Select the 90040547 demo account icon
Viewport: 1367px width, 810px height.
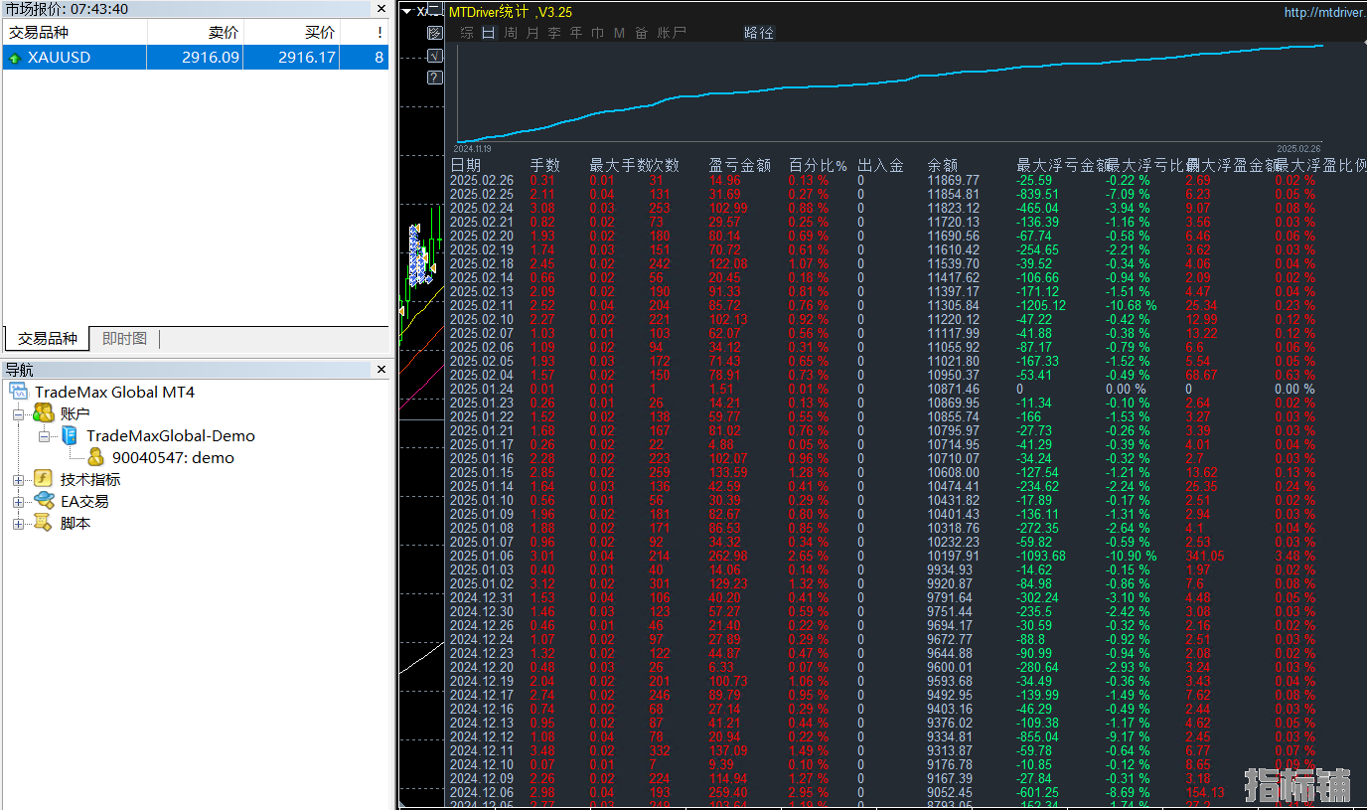tap(95, 457)
